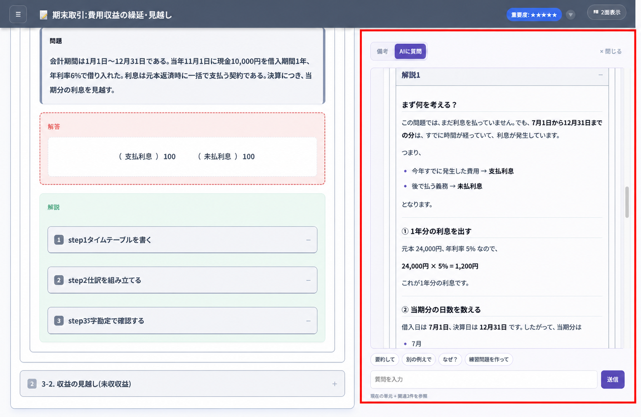
Task: Collapse step2仕訳を組み立てる
Action: [308, 280]
